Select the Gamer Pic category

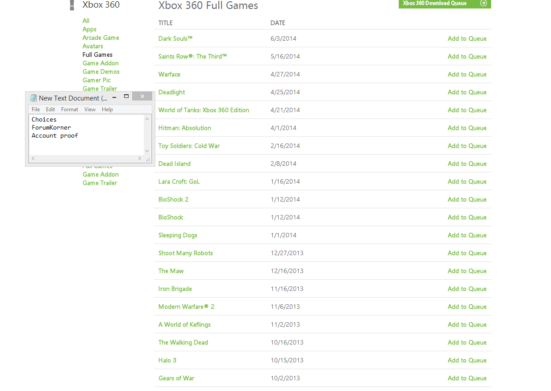(96, 80)
